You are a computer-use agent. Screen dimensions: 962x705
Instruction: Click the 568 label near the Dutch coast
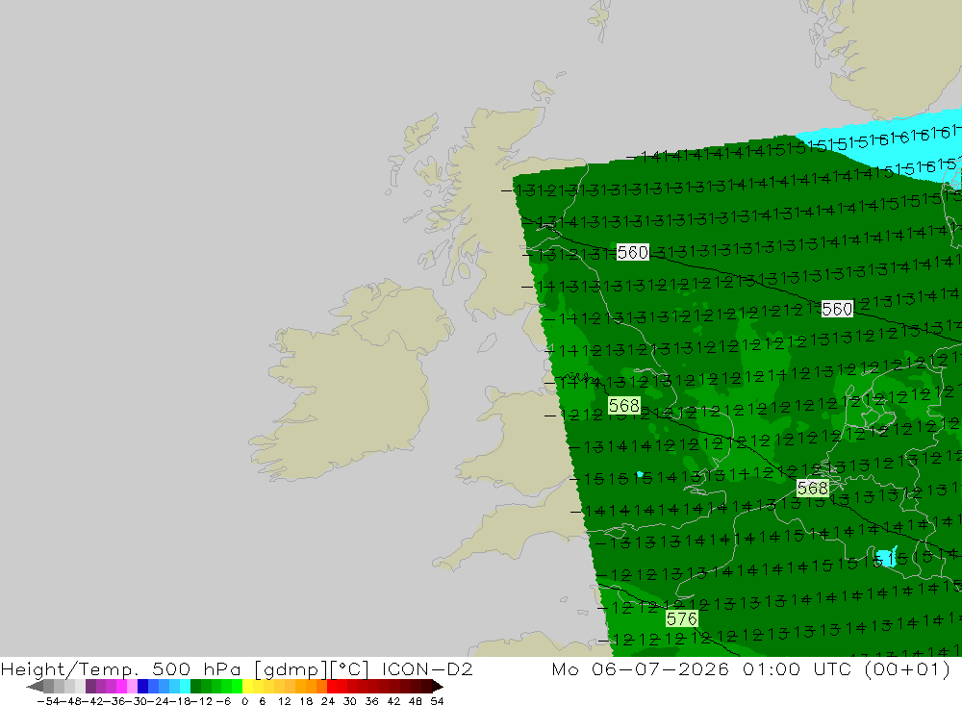tap(812, 488)
